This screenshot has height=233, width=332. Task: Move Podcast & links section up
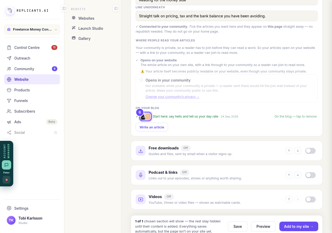(289, 175)
